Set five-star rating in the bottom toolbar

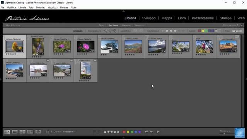[118, 132]
